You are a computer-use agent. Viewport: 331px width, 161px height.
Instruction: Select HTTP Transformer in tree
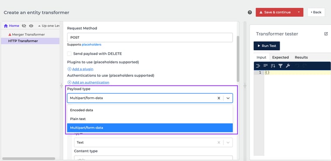(x=23, y=41)
